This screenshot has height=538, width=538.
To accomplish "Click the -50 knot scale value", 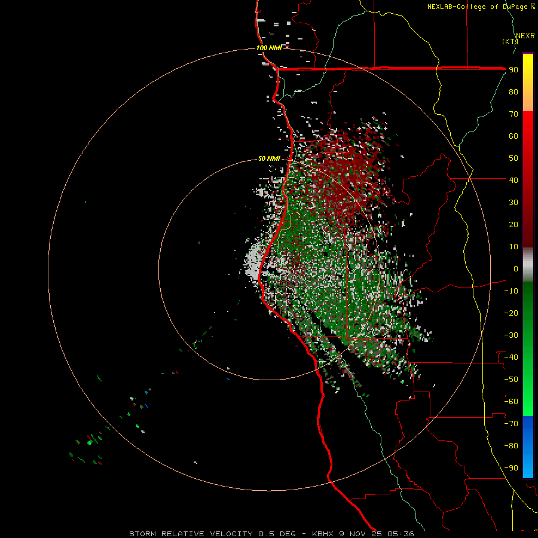I will pos(511,380).
